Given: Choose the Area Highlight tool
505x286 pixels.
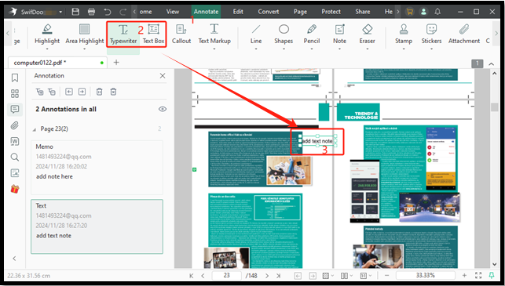Looking at the screenshot, I should tap(84, 34).
